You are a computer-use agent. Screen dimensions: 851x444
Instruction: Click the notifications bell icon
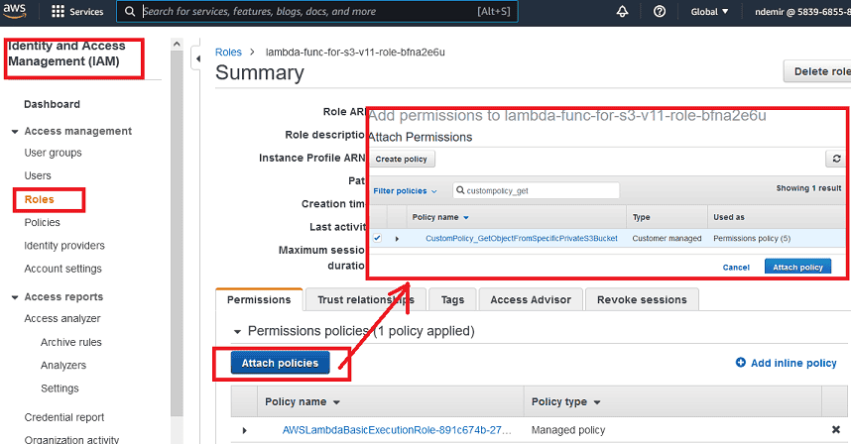pos(623,12)
